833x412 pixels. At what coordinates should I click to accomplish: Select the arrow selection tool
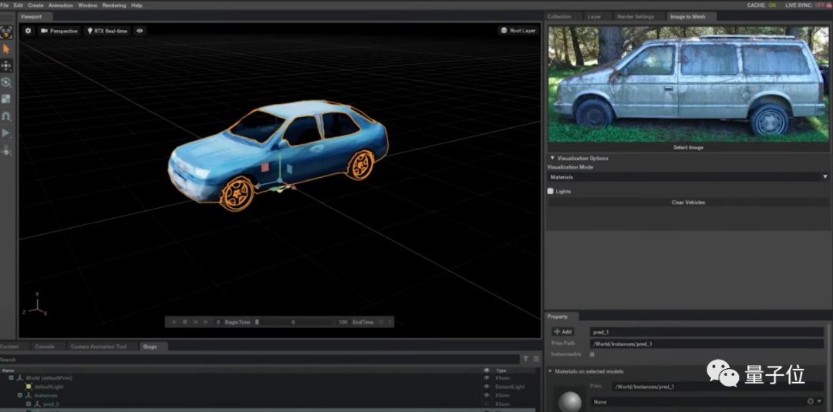coord(6,49)
